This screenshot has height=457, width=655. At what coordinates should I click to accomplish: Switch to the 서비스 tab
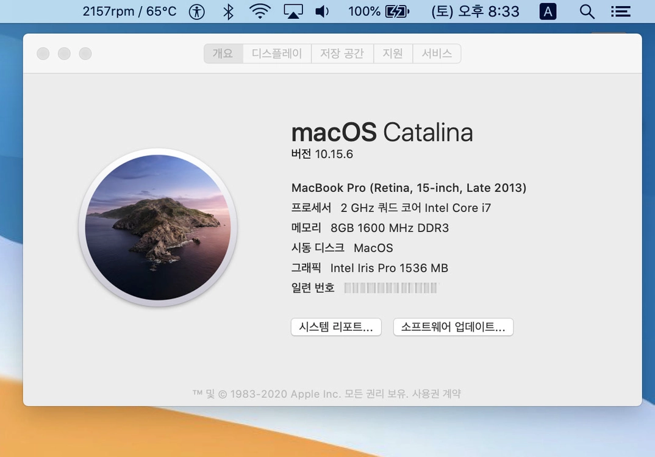click(x=437, y=54)
